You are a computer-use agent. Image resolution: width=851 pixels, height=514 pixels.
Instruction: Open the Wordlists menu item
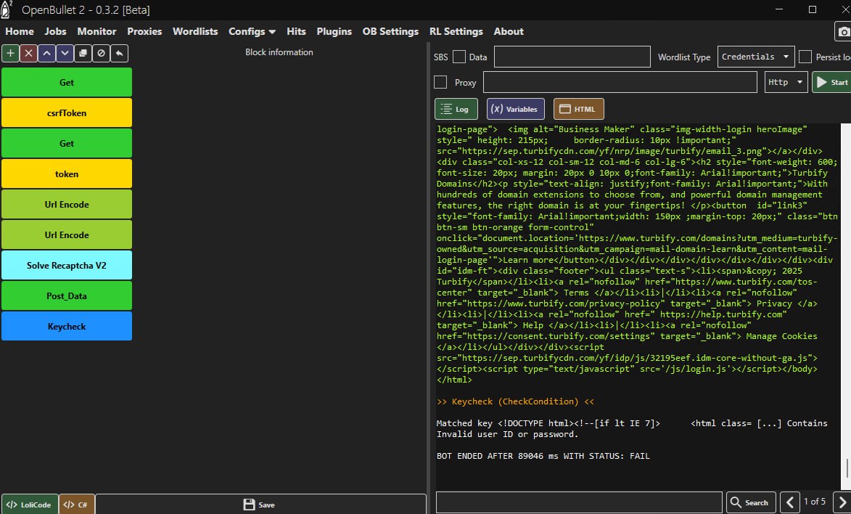tap(195, 31)
